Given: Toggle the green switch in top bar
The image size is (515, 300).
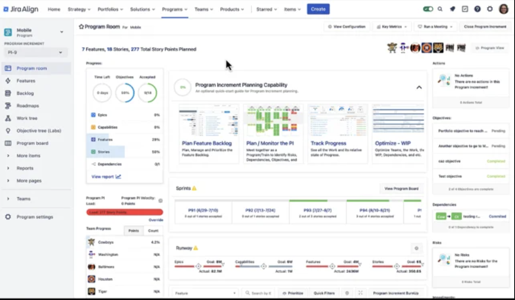Looking at the screenshot, I should (x=428, y=9).
